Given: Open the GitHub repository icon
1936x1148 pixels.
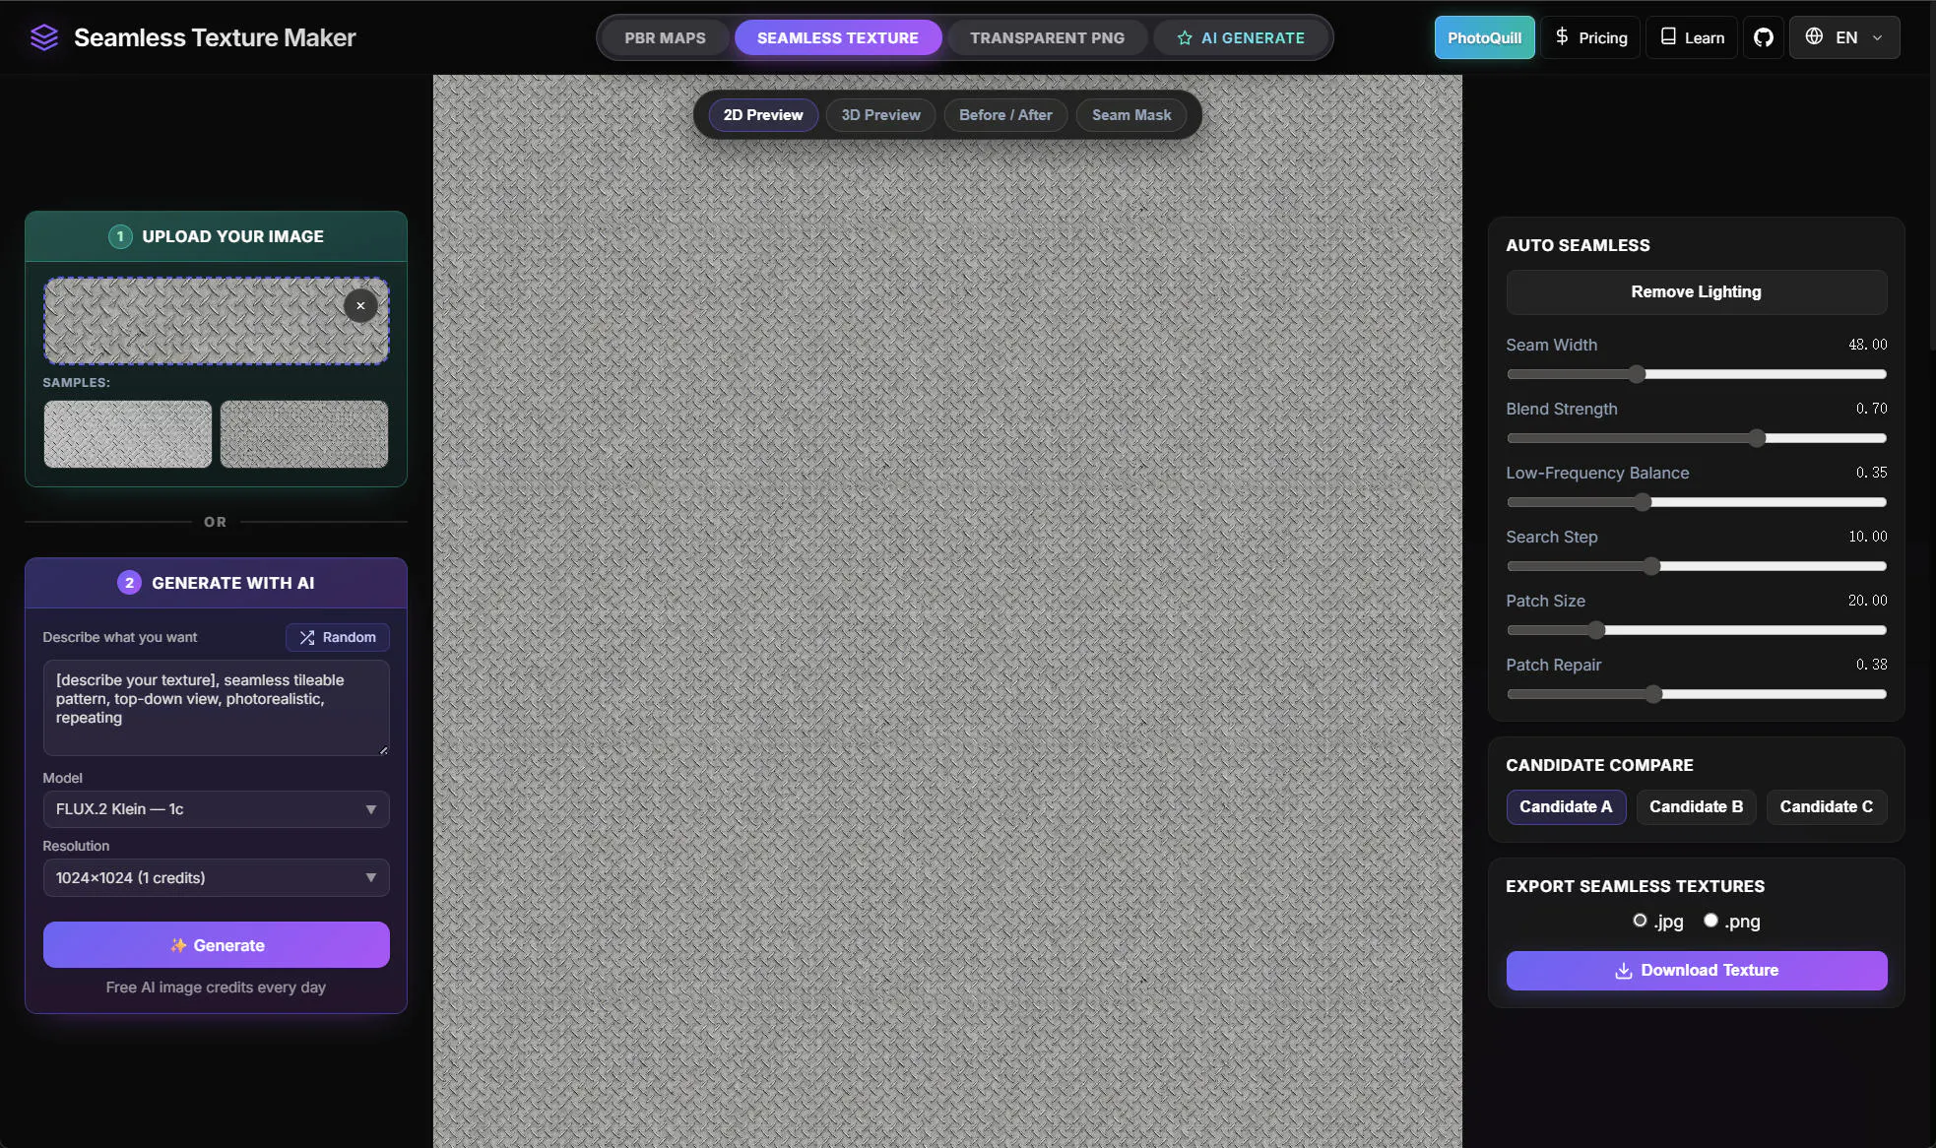Looking at the screenshot, I should (x=1763, y=37).
